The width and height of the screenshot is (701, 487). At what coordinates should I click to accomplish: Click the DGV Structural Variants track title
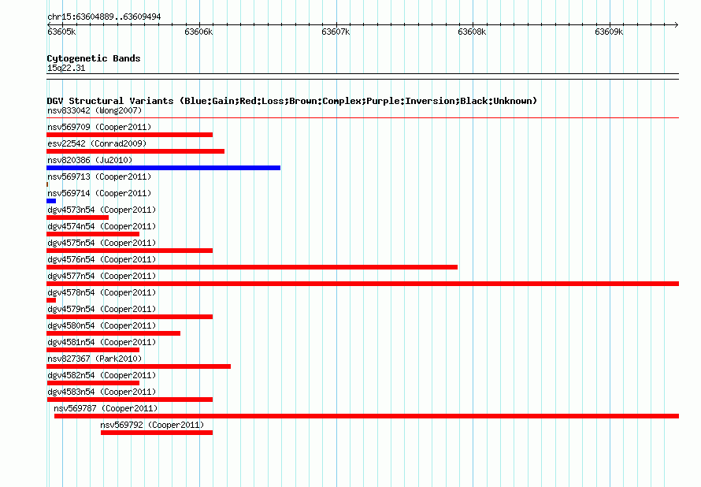(291, 101)
